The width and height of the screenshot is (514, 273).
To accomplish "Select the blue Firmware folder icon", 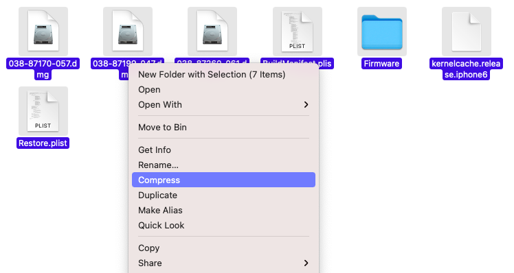I will click(x=382, y=32).
